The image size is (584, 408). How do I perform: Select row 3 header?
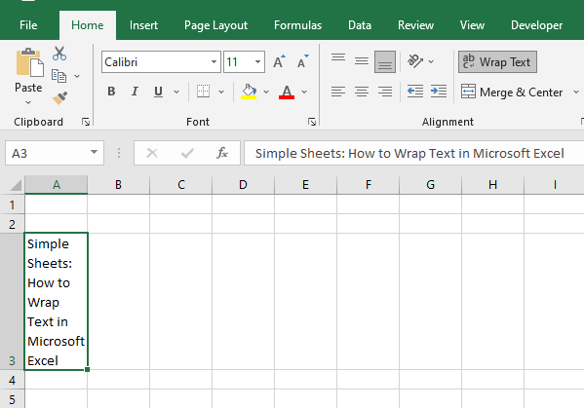13,302
